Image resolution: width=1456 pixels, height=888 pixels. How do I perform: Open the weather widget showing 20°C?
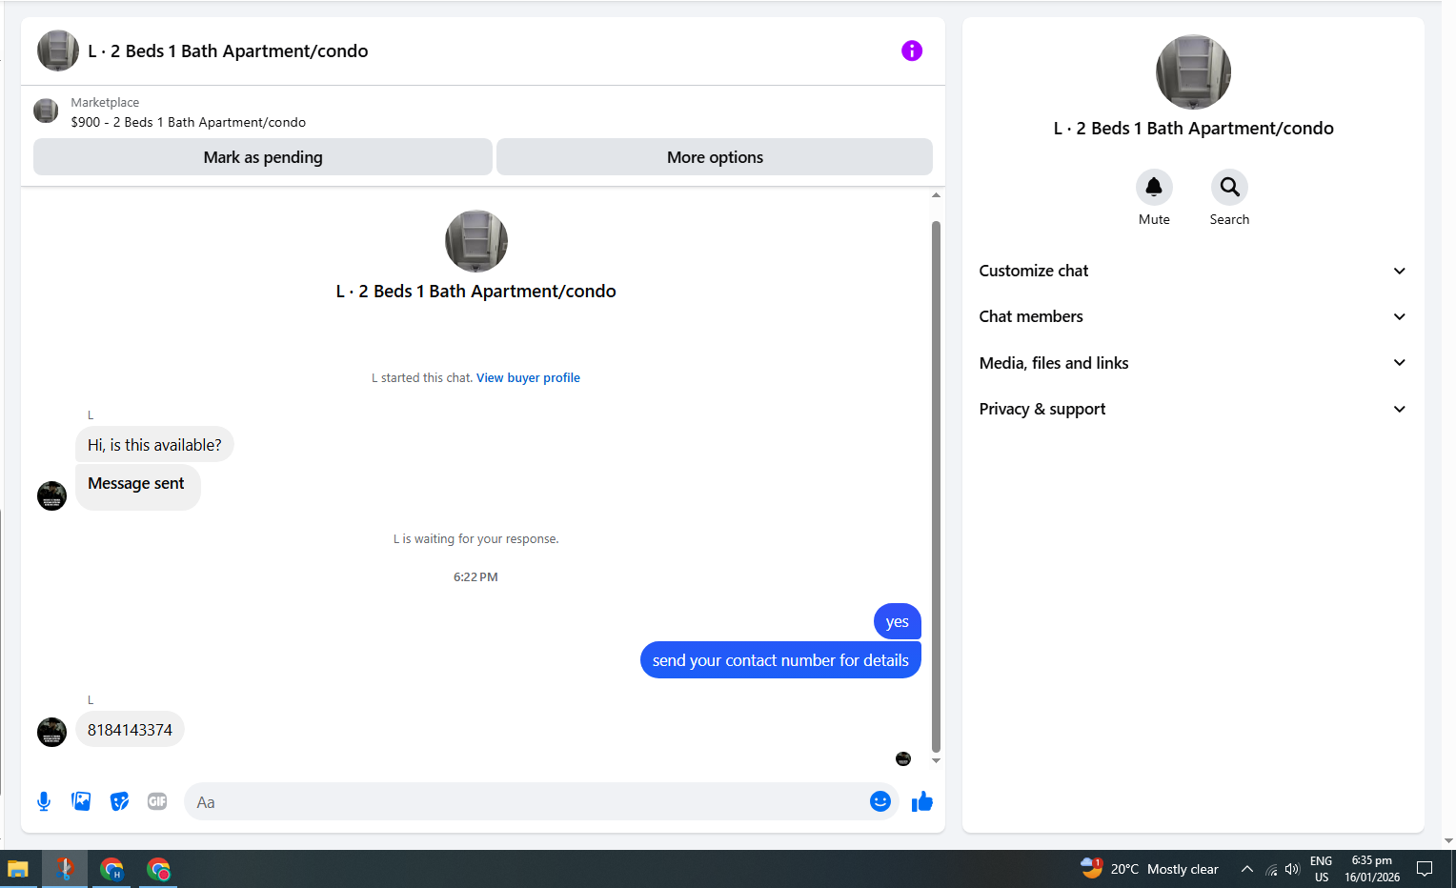pyautogui.click(x=1150, y=869)
